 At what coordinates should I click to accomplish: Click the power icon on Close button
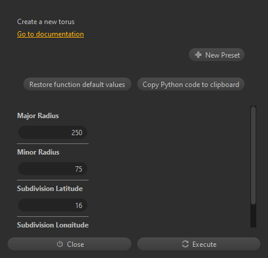[x=60, y=244]
